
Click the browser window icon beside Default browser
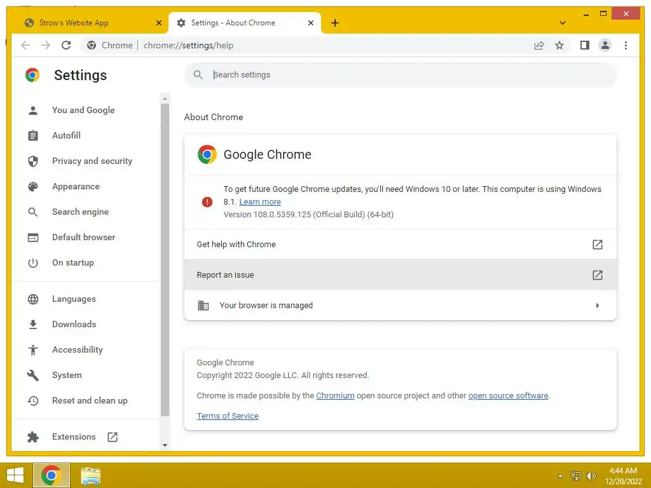point(33,238)
